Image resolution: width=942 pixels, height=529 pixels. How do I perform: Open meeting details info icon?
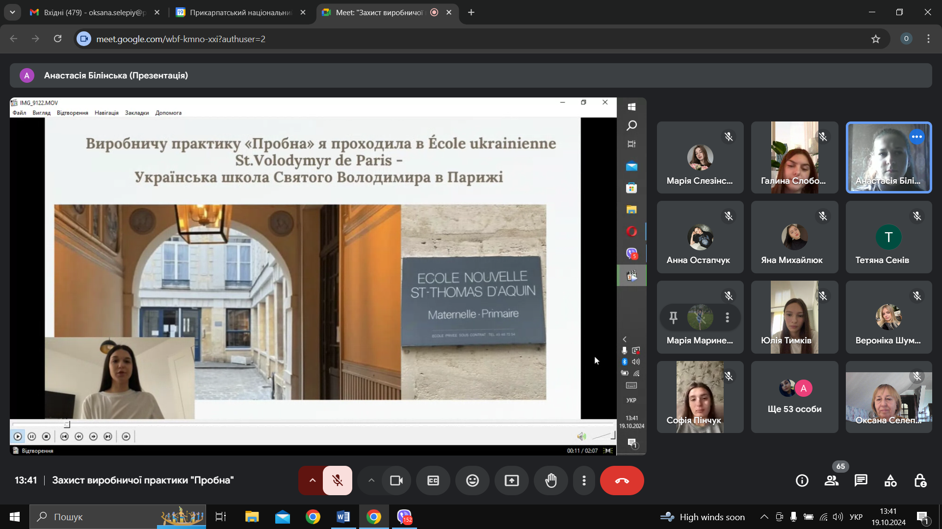[x=802, y=481]
